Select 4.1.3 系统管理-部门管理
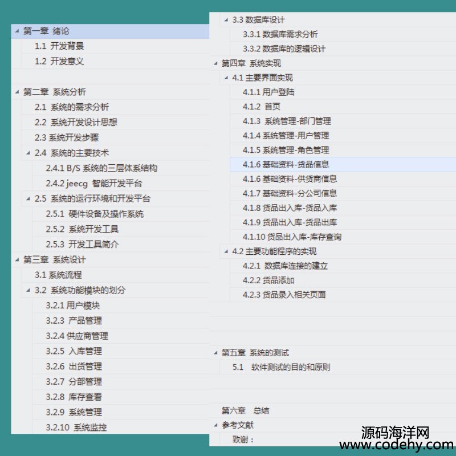This screenshot has width=456, height=456. [x=287, y=121]
